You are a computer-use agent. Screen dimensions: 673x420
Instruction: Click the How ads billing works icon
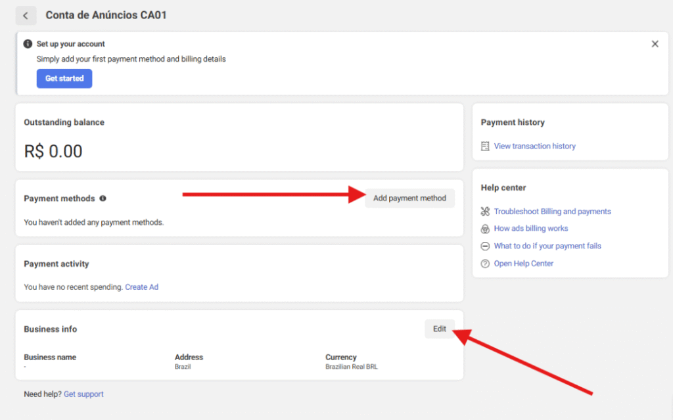[485, 229]
